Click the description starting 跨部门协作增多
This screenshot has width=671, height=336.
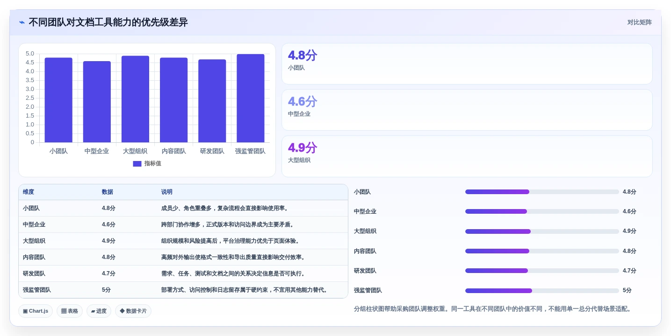click(228, 224)
